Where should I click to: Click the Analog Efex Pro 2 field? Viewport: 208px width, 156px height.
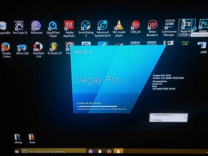[x=167, y=115]
